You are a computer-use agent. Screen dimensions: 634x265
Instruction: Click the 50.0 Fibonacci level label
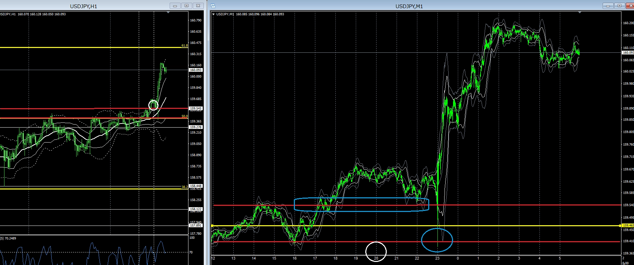pyautogui.click(x=185, y=116)
